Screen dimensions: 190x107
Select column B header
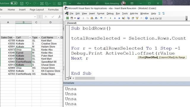click(23, 22)
